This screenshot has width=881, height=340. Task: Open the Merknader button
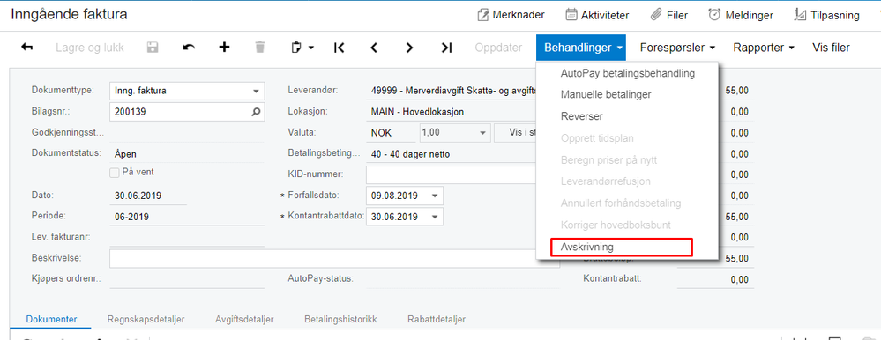point(511,15)
